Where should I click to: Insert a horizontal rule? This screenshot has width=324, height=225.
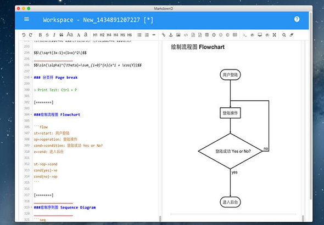click(x=154, y=35)
